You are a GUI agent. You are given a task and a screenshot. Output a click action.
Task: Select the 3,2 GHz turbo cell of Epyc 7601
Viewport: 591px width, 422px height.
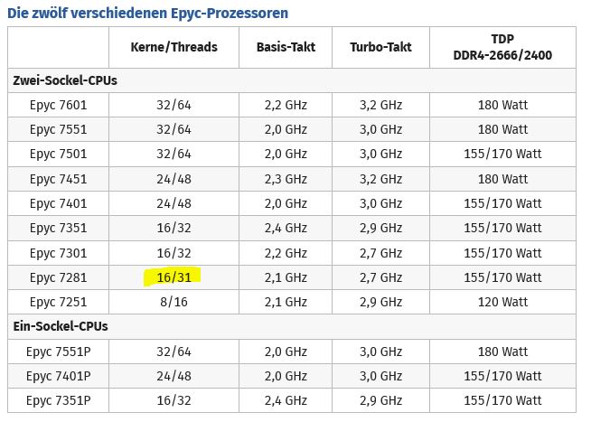pos(380,105)
